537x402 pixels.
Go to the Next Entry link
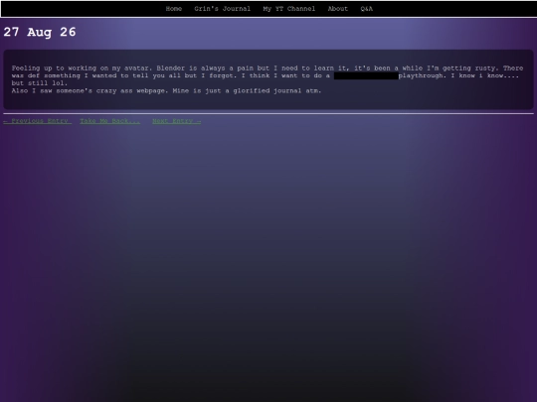coord(177,121)
